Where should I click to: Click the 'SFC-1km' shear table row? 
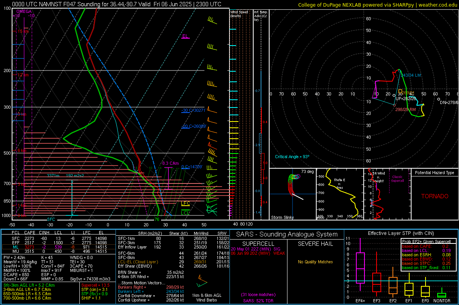pyautogui.click(x=173, y=238)
